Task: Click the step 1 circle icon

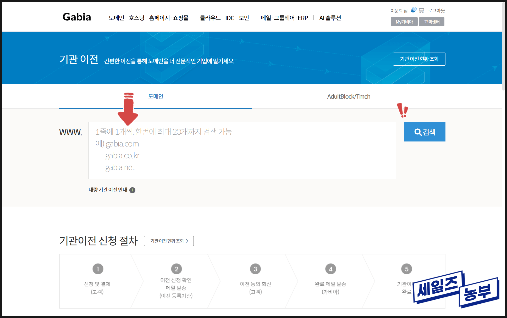Action: pos(98,269)
